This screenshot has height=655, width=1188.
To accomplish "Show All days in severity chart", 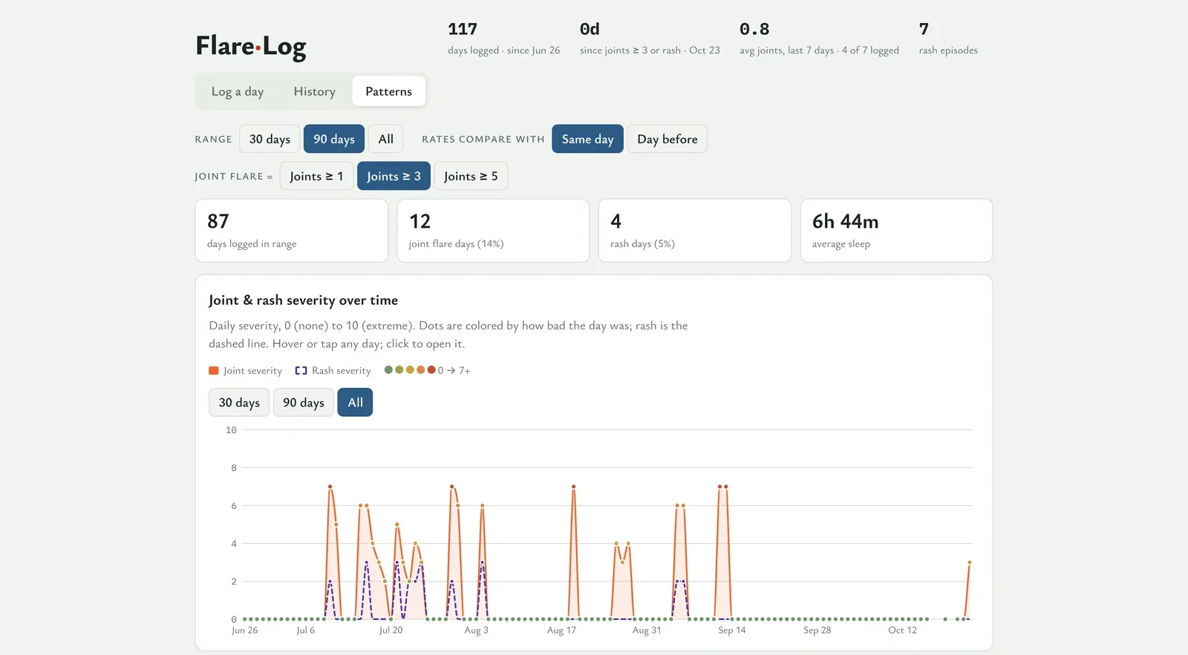I will click(x=355, y=402).
